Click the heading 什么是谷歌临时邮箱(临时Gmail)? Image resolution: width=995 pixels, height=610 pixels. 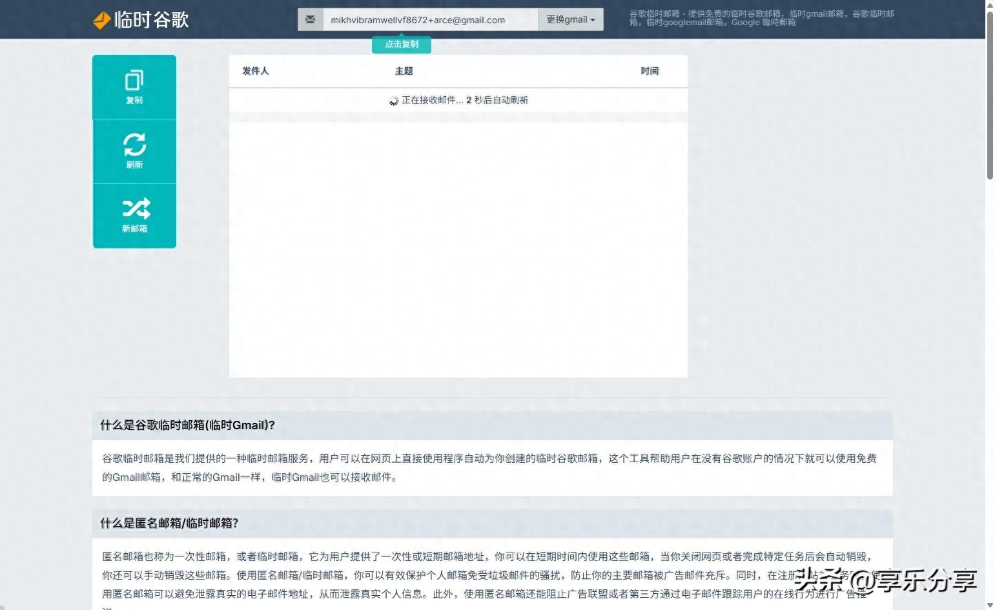(187, 425)
